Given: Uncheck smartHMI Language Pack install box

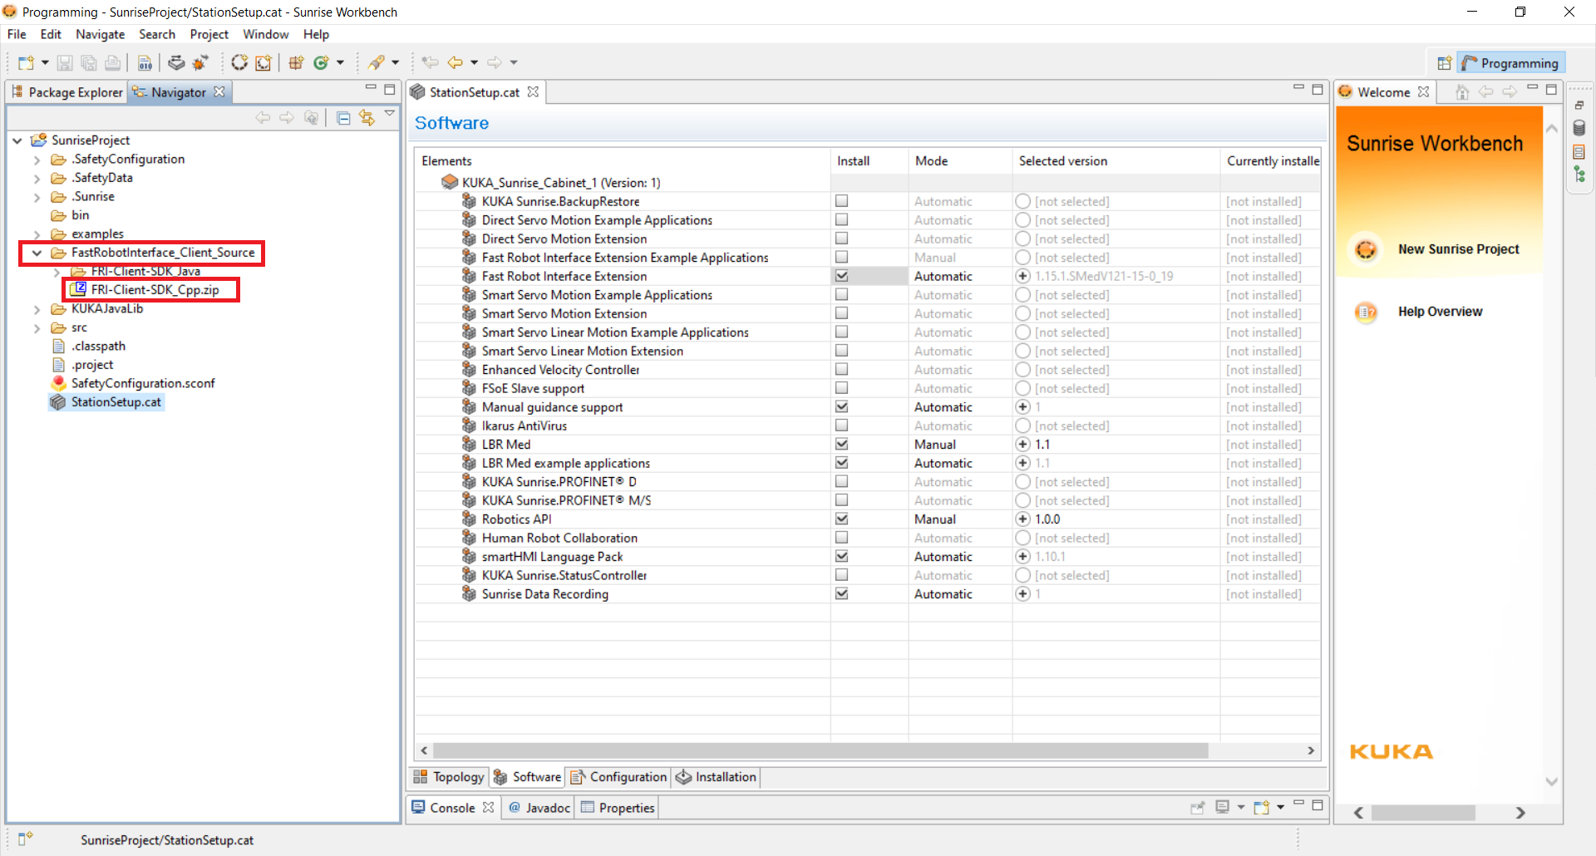Looking at the screenshot, I should click(842, 557).
